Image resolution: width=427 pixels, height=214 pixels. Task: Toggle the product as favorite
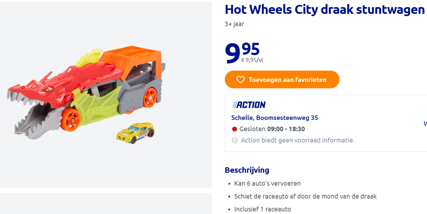pyautogui.click(x=282, y=79)
